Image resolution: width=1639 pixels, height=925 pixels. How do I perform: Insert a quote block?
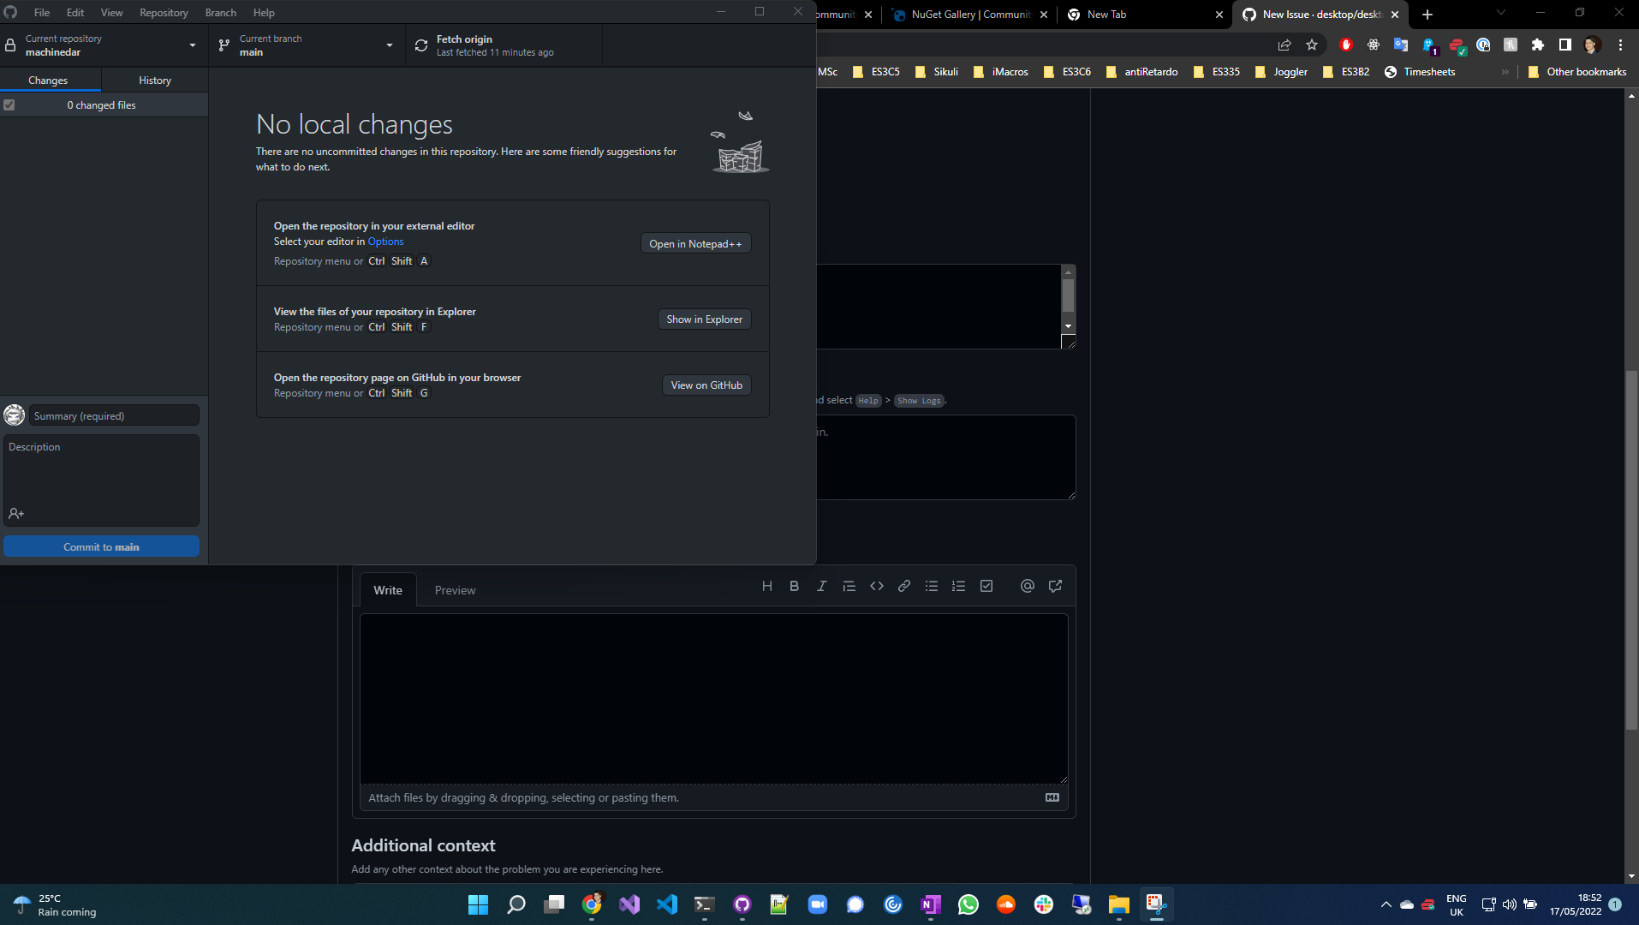click(849, 586)
